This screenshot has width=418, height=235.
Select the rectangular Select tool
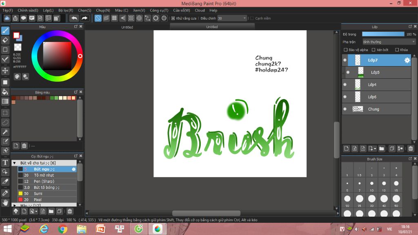pyautogui.click(x=5, y=113)
